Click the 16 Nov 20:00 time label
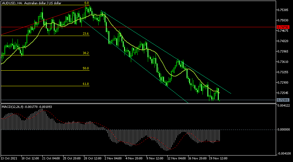This screenshot has width=293, height=162. (x=197, y=158)
